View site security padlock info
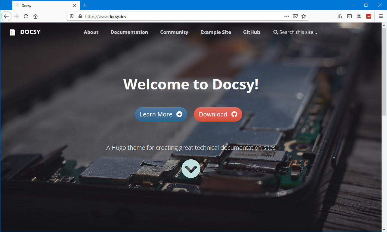Screen dimensions: 387x232 coord(80,17)
